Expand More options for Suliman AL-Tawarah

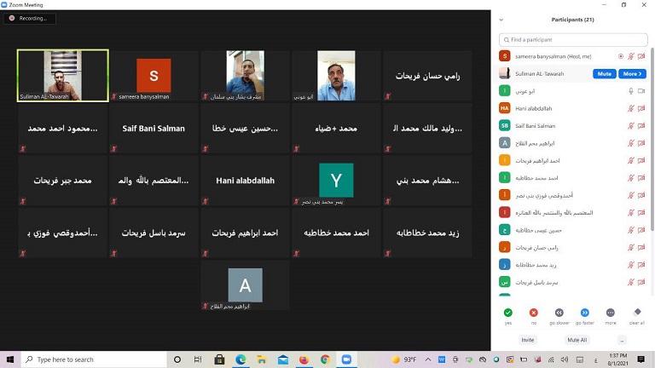point(632,74)
